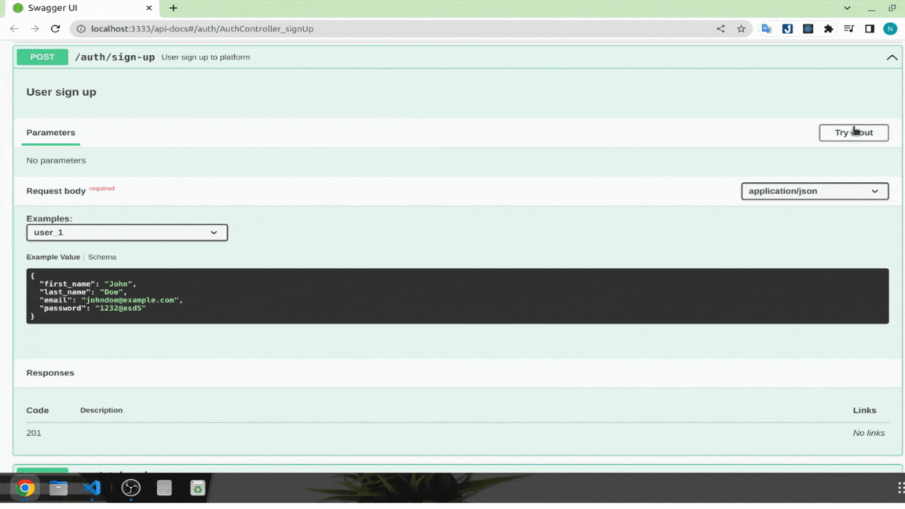
Task: Reload the Swagger UI page
Action: pos(56,29)
